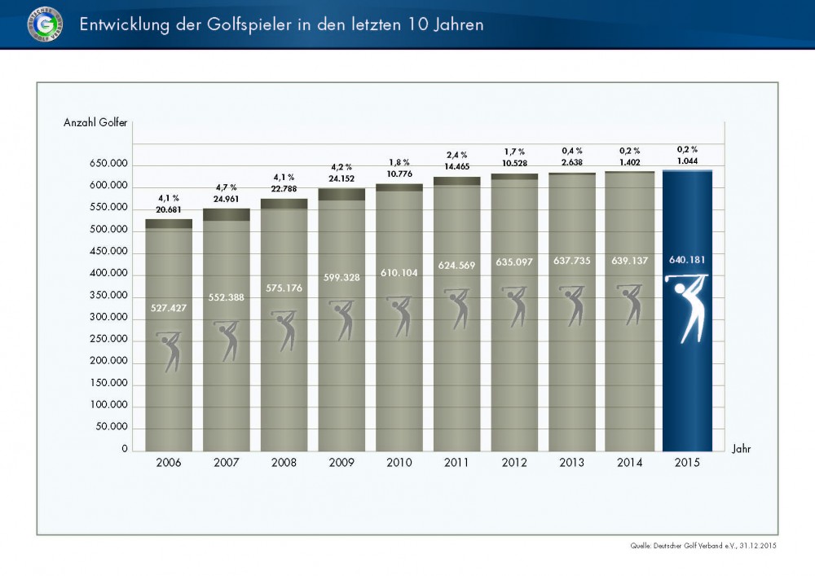815x576 pixels.
Task: Click the golfer icon in the 2013 bar
Action: coord(572,306)
